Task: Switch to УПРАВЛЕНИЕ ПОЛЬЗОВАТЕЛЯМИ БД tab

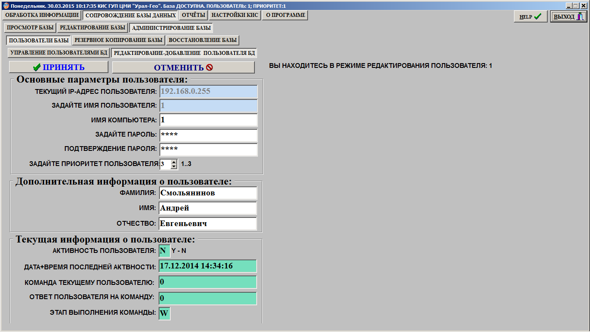Action: (59, 53)
